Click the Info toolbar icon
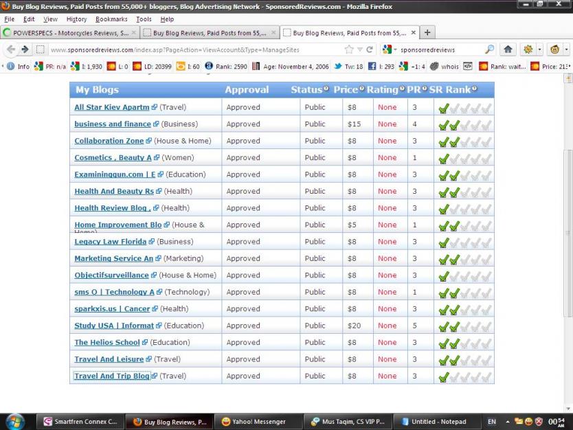Viewport: 573px width, 430px height. tap(11, 66)
